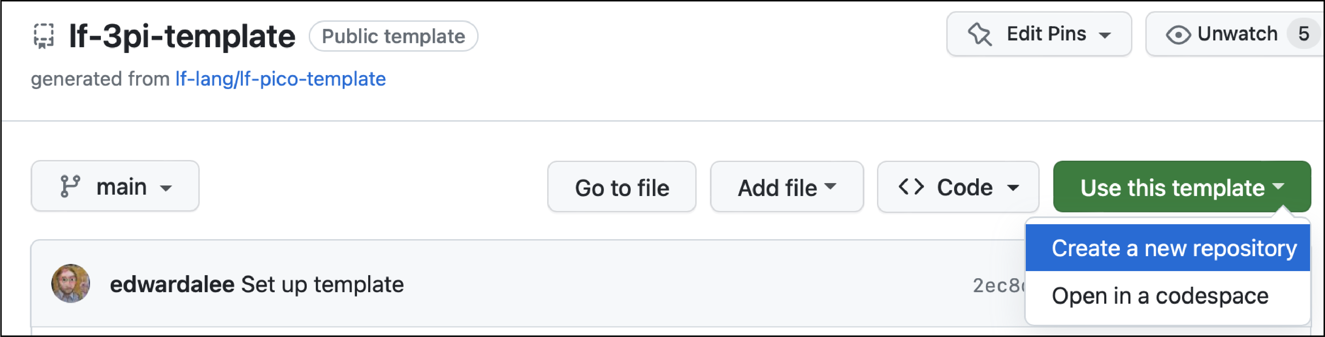This screenshot has width=1325, height=337.
Task: Click the eye icon in Unwatch button
Action: (1178, 35)
